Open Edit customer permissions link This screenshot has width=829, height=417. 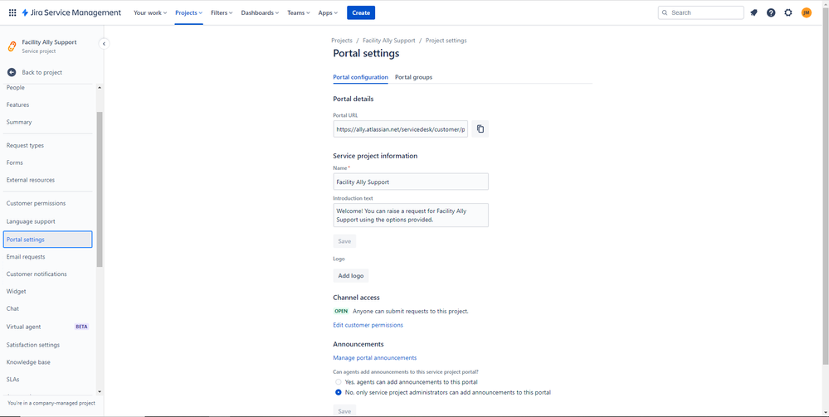pyautogui.click(x=368, y=325)
